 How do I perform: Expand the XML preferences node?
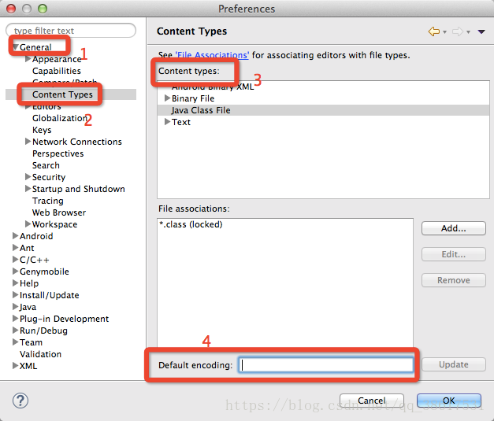tap(15, 366)
